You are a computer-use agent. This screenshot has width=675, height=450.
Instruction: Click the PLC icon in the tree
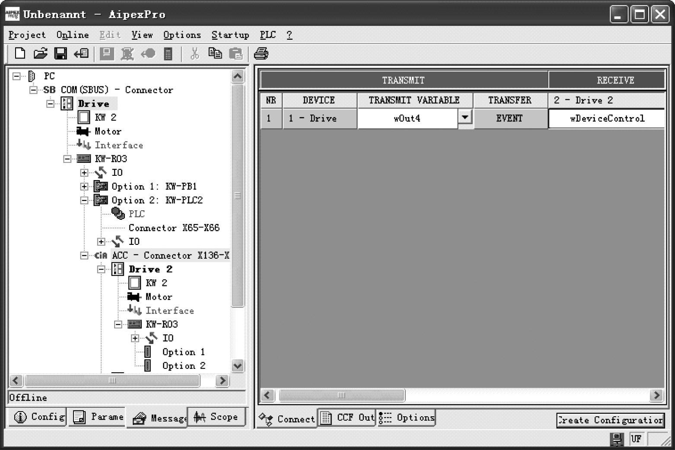click(118, 214)
